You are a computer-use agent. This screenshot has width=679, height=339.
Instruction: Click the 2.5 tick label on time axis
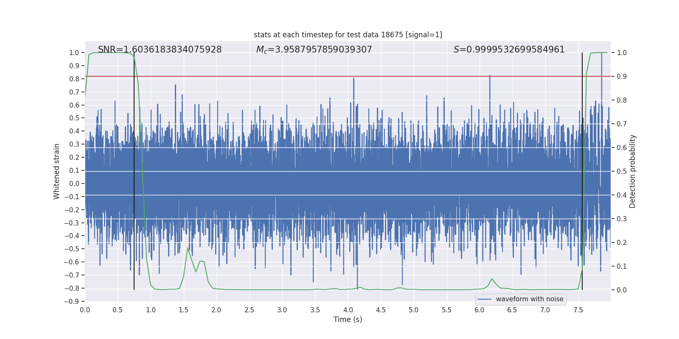click(x=249, y=310)
